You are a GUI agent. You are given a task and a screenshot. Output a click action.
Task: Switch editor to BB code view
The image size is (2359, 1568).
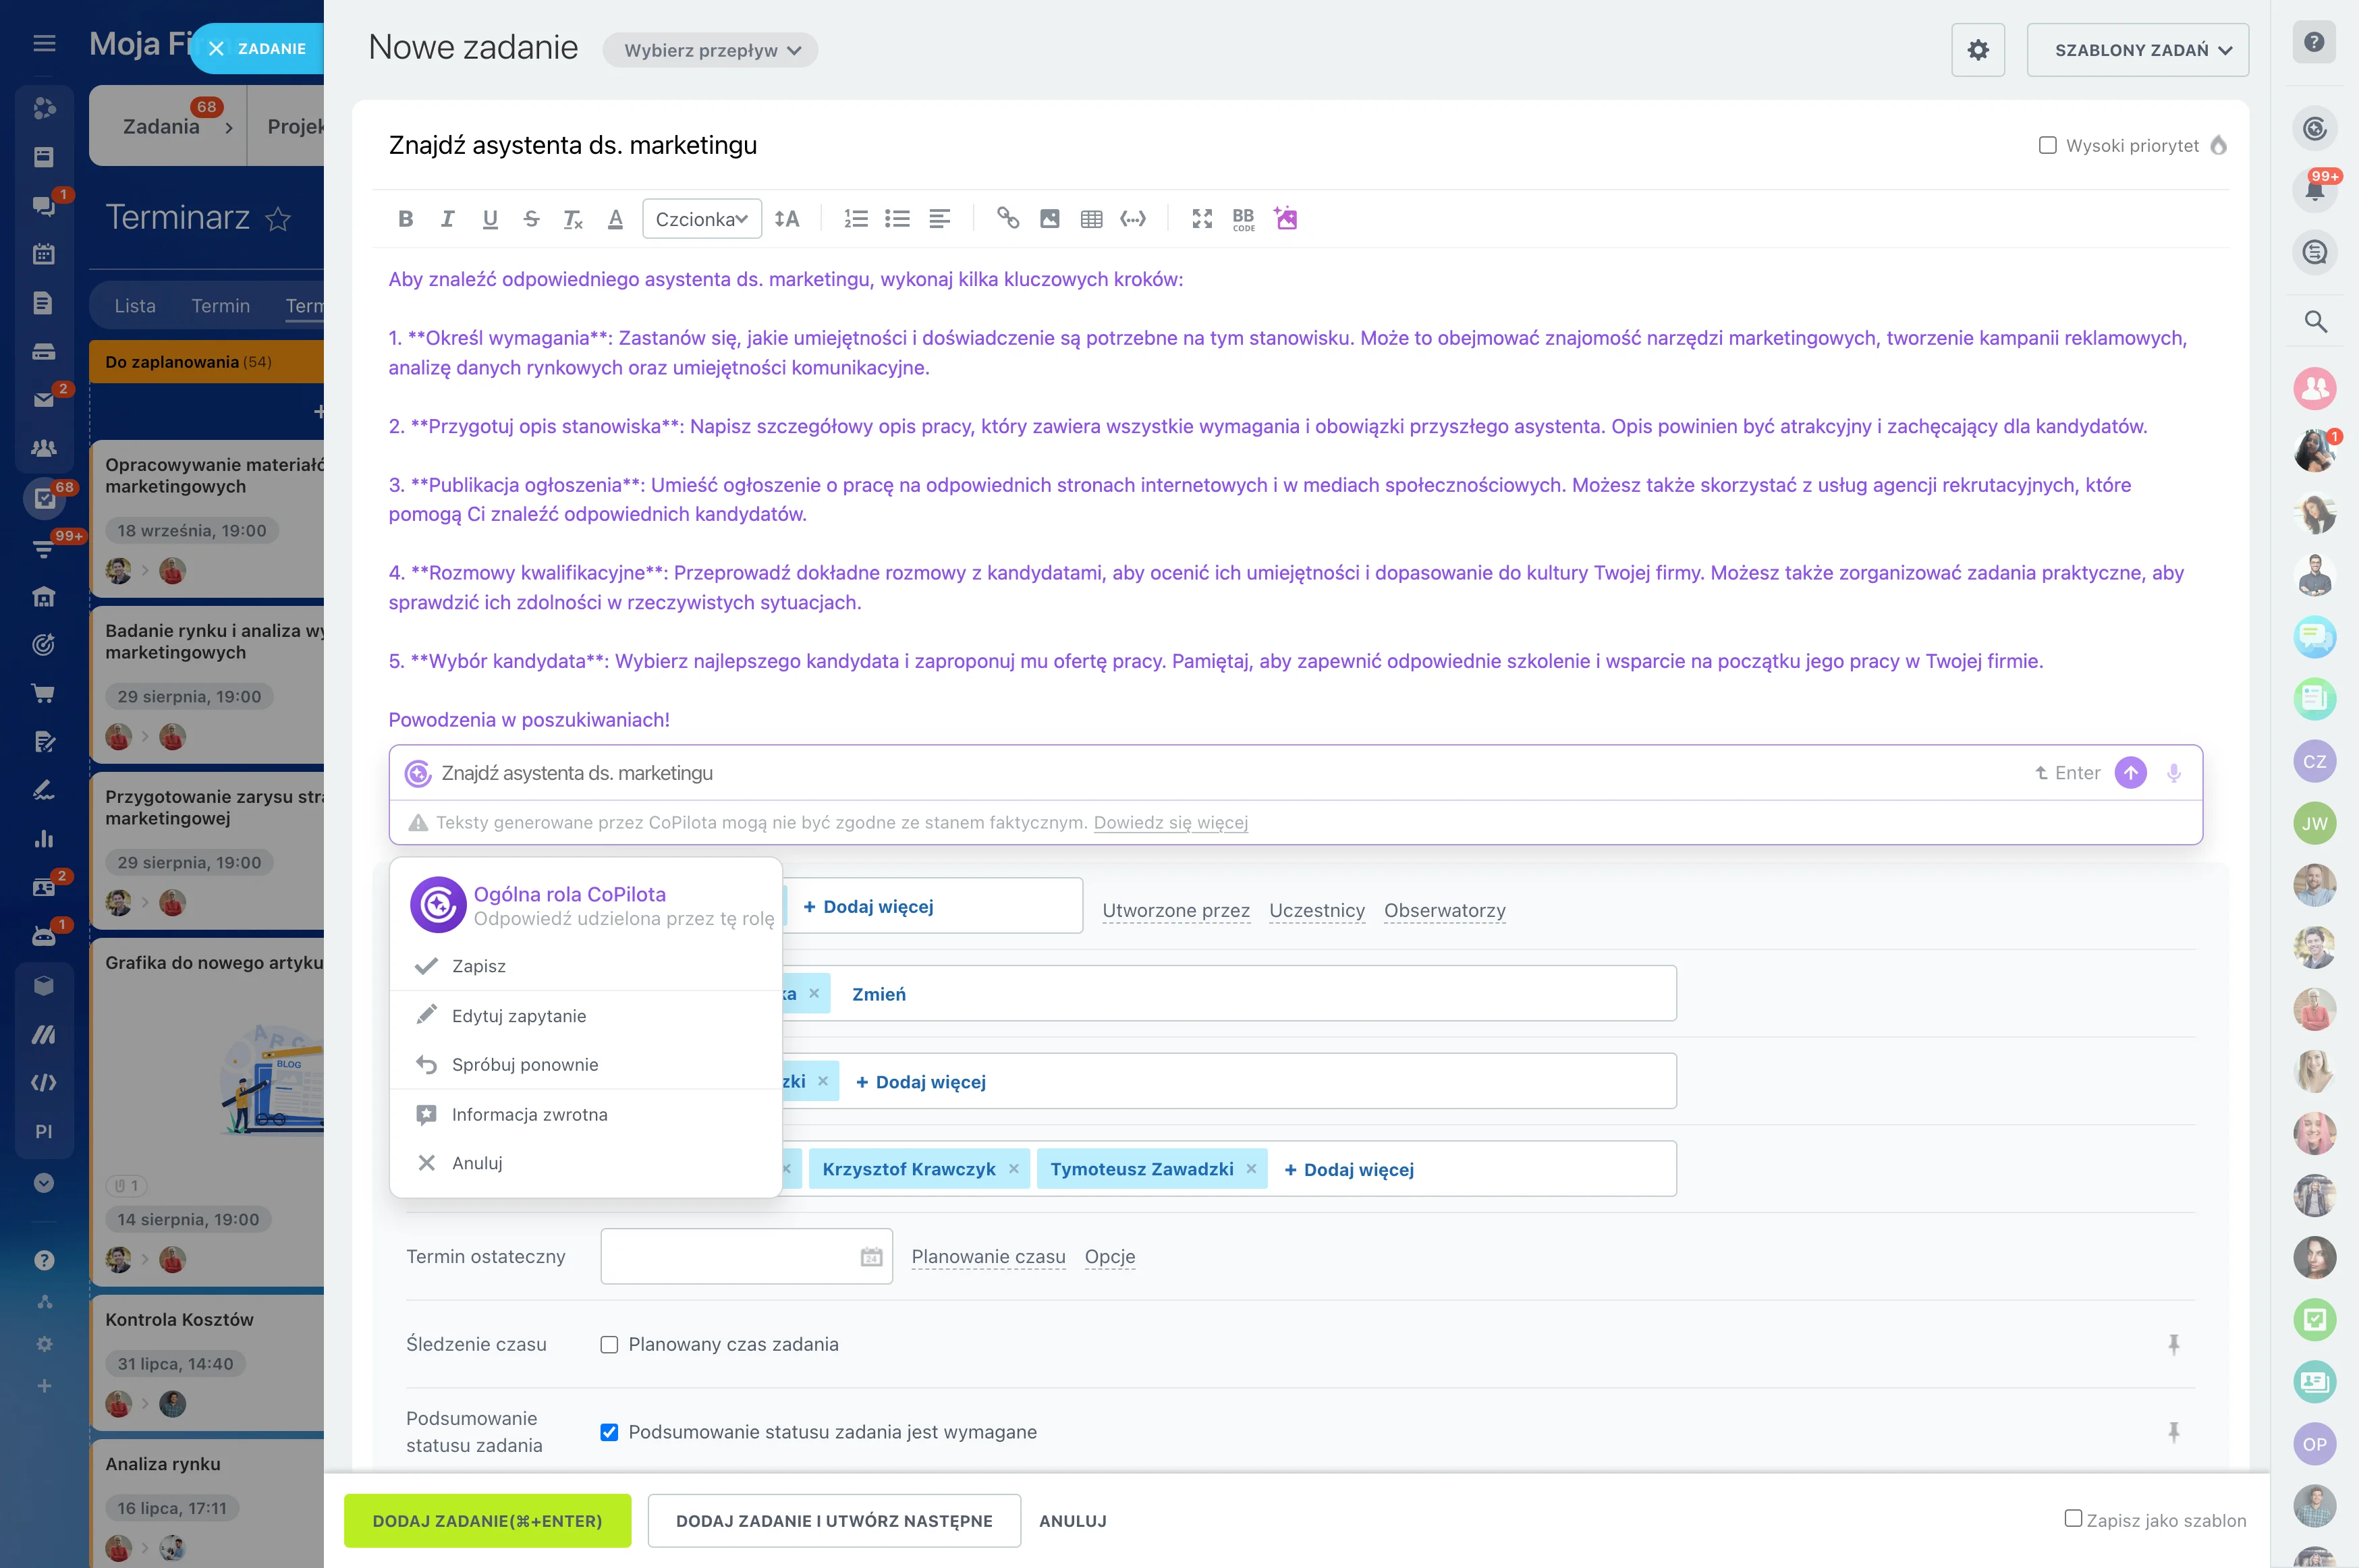click(x=1243, y=219)
